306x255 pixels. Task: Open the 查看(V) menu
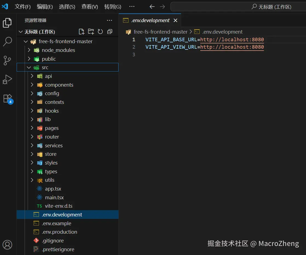90,7
